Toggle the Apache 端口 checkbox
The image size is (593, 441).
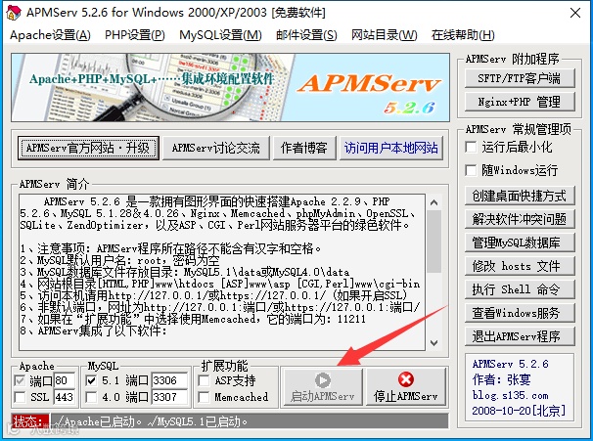[20, 381]
